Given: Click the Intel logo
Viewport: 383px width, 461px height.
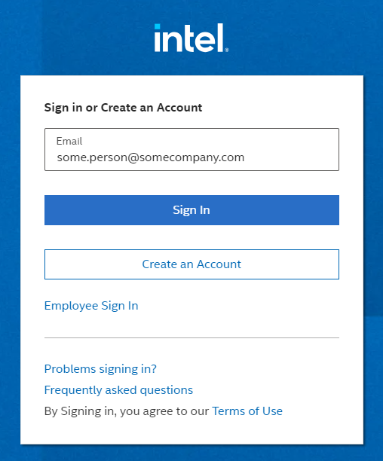Looking at the screenshot, I should (x=191, y=38).
